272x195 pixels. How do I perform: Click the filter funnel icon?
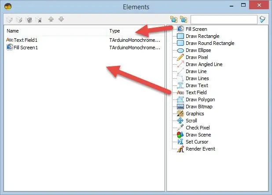tap(262, 19)
